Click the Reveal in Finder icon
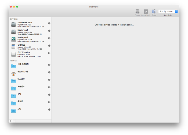Viewport: 188px width, 135px height. (x=154, y=12)
